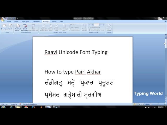Toggle Preview Results button
The height and width of the screenshot is (125, 167).
(84, 28)
